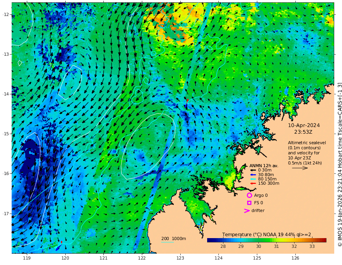The height and width of the screenshot is (265, 342).
Task: Click the dark red end of temperature bar
Action: point(325,240)
